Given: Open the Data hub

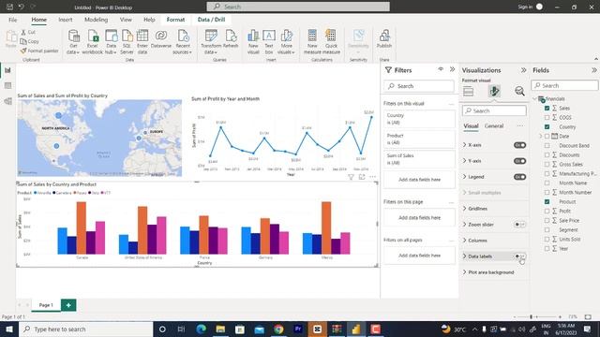Looking at the screenshot, I should (111, 42).
